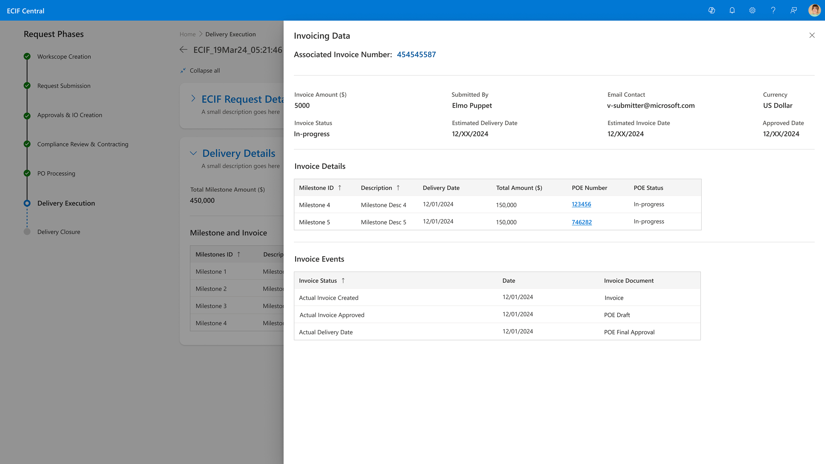This screenshot has width=825, height=464.
Task: Expand the ECIF Request Details section
Action: coord(193,99)
